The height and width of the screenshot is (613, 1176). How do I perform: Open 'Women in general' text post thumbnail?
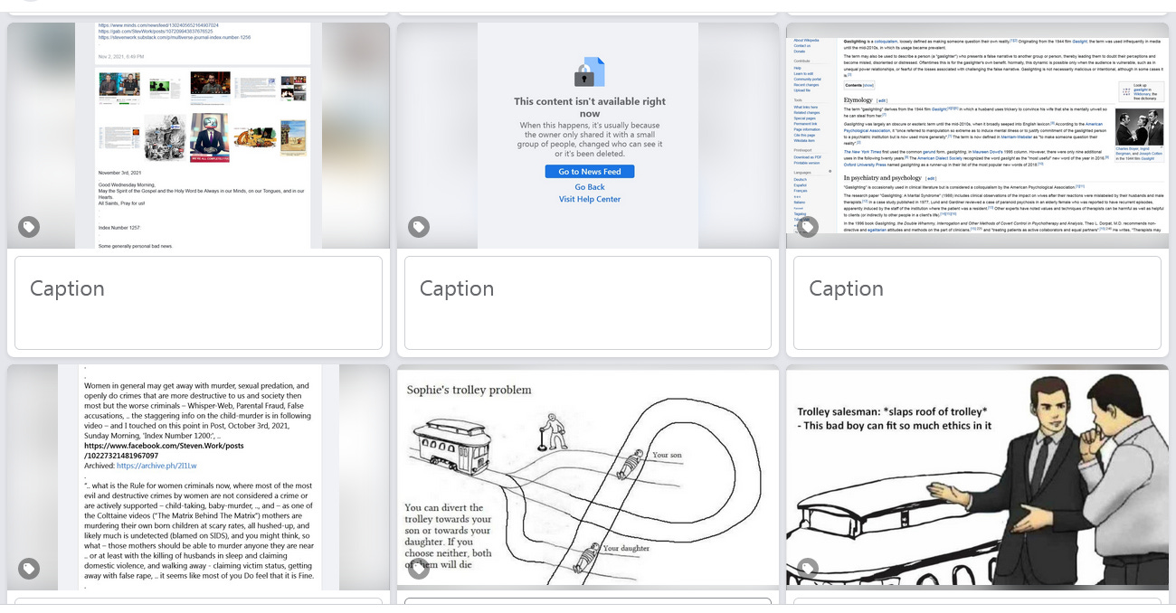198,477
